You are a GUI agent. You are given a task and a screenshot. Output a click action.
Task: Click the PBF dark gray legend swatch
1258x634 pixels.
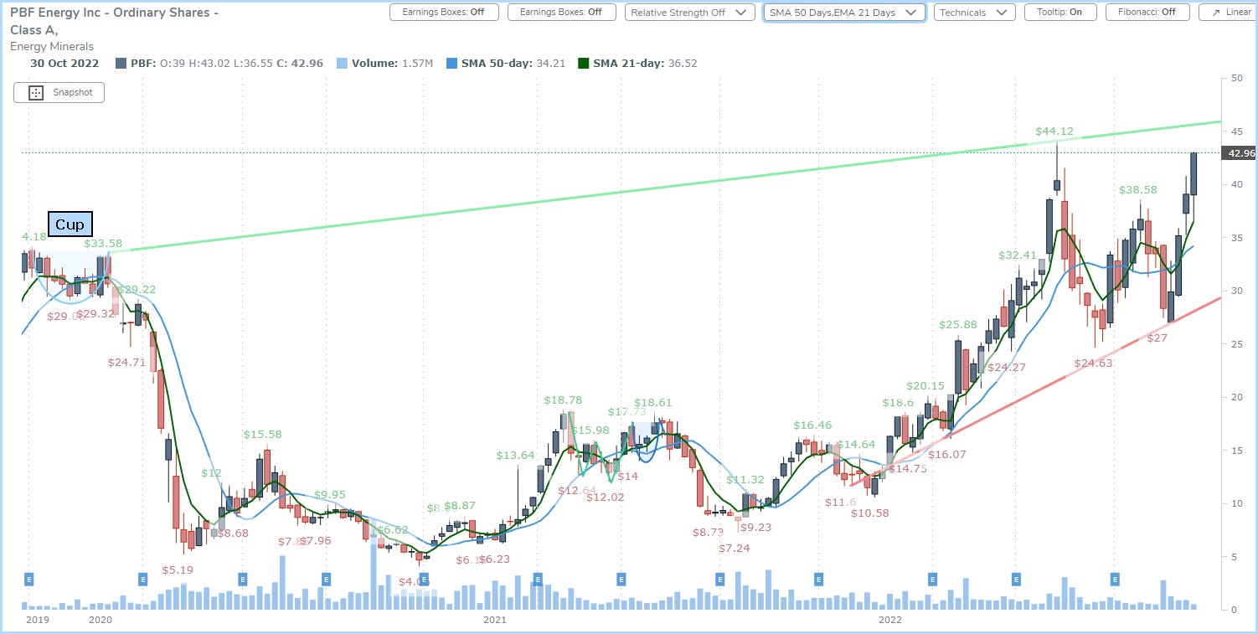(121, 64)
